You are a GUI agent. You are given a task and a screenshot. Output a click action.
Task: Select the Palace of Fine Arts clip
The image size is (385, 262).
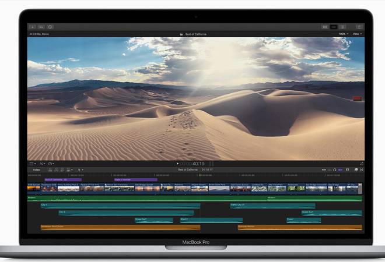coord(92,187)
